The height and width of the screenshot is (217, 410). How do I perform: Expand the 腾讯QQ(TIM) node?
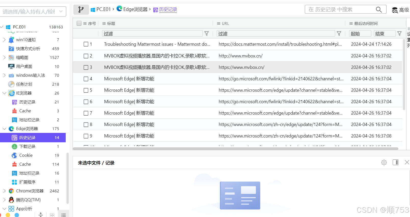4,200
